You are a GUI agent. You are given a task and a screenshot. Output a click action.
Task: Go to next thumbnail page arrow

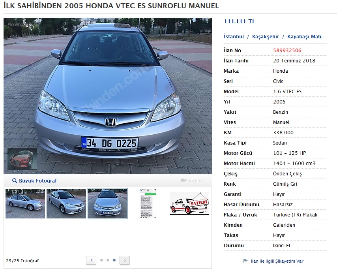point(125,260)
